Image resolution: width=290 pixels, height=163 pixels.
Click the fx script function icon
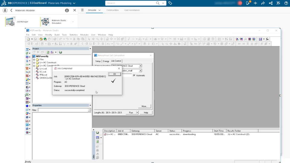coord(267,39)
